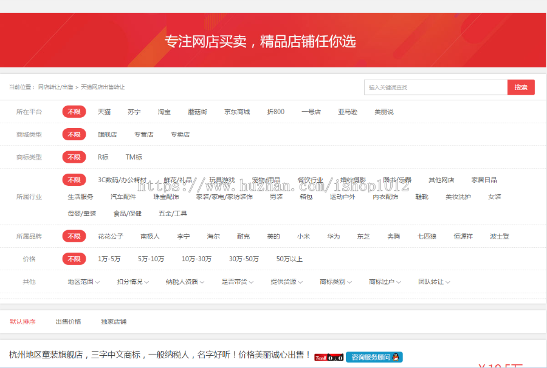Viewport: 547px width, 368px height.
Task: Set price range 50万以上
Action: 289,259
